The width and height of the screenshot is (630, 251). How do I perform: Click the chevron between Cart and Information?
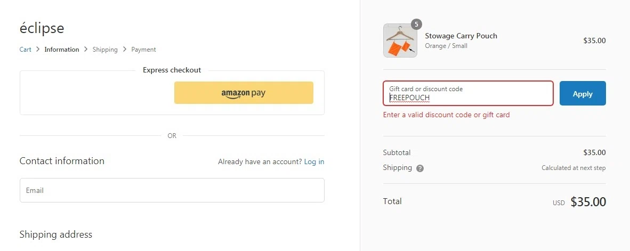point(38,50)
